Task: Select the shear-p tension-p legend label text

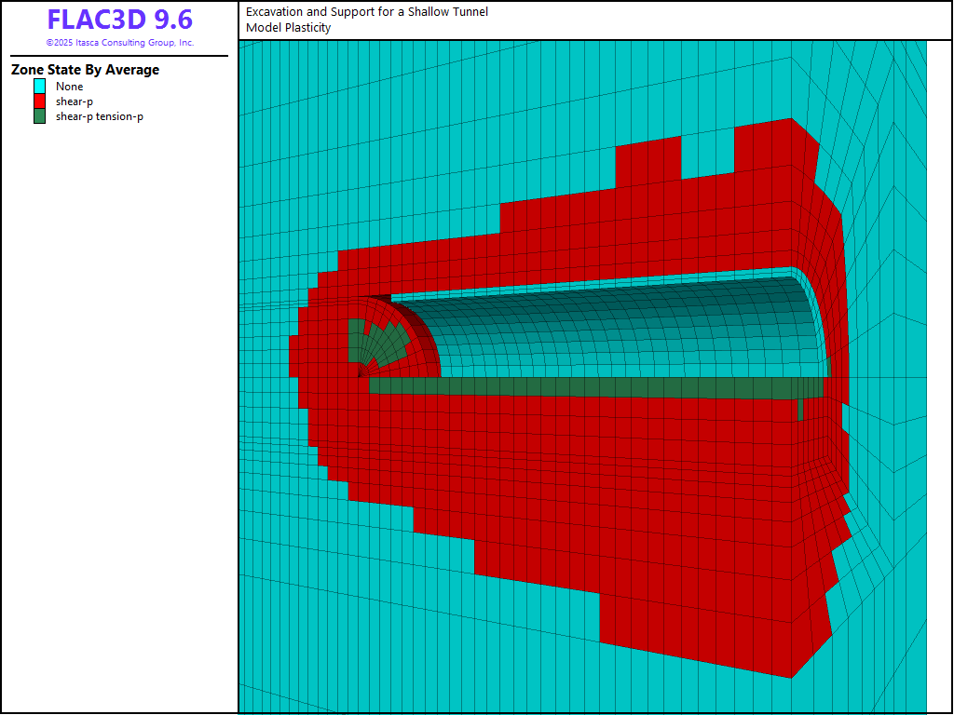Action: coord(100,116)
